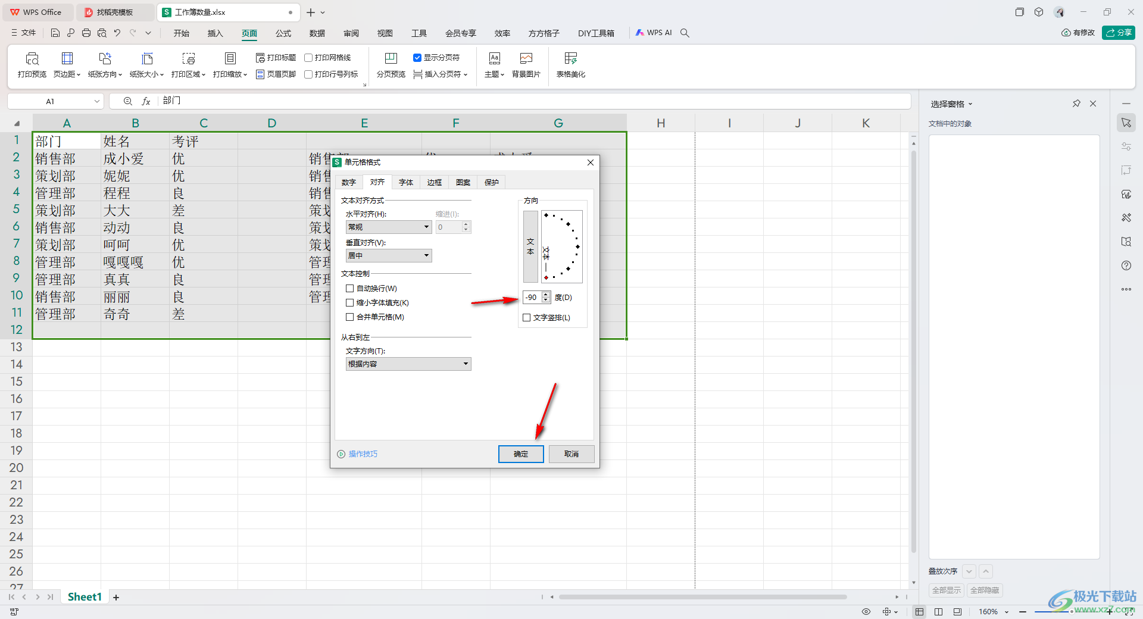Open the Formulas (公式) ribbon tab
The width and height of the screenshot is (1143, 619).
(283, 33)
